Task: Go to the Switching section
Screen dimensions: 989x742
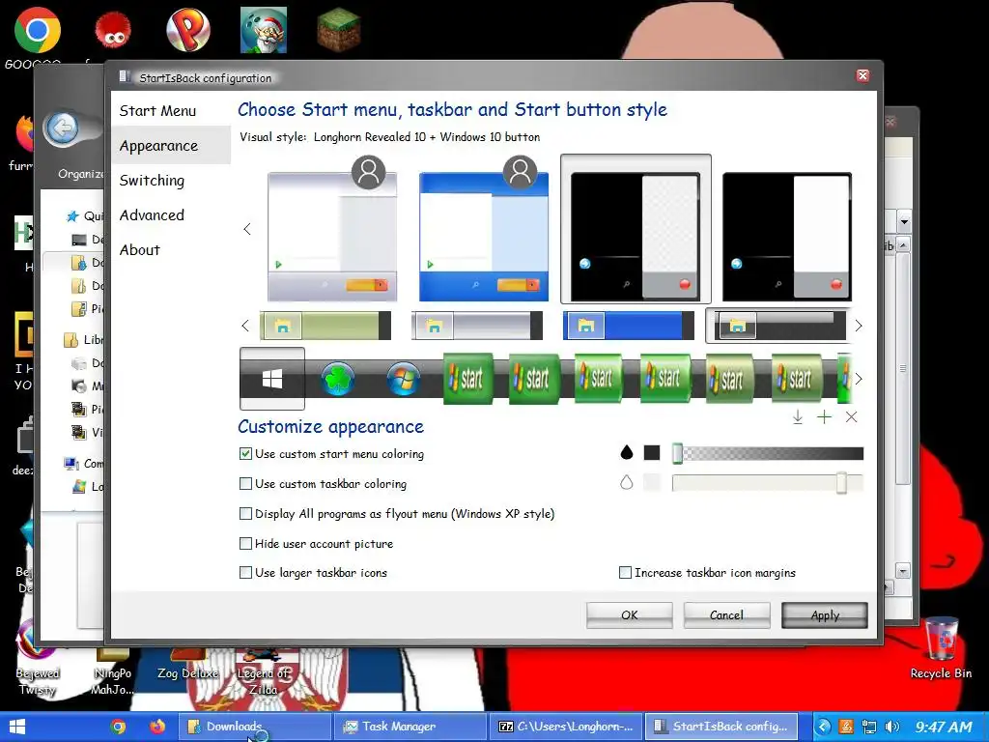Action: coord(152,181)
